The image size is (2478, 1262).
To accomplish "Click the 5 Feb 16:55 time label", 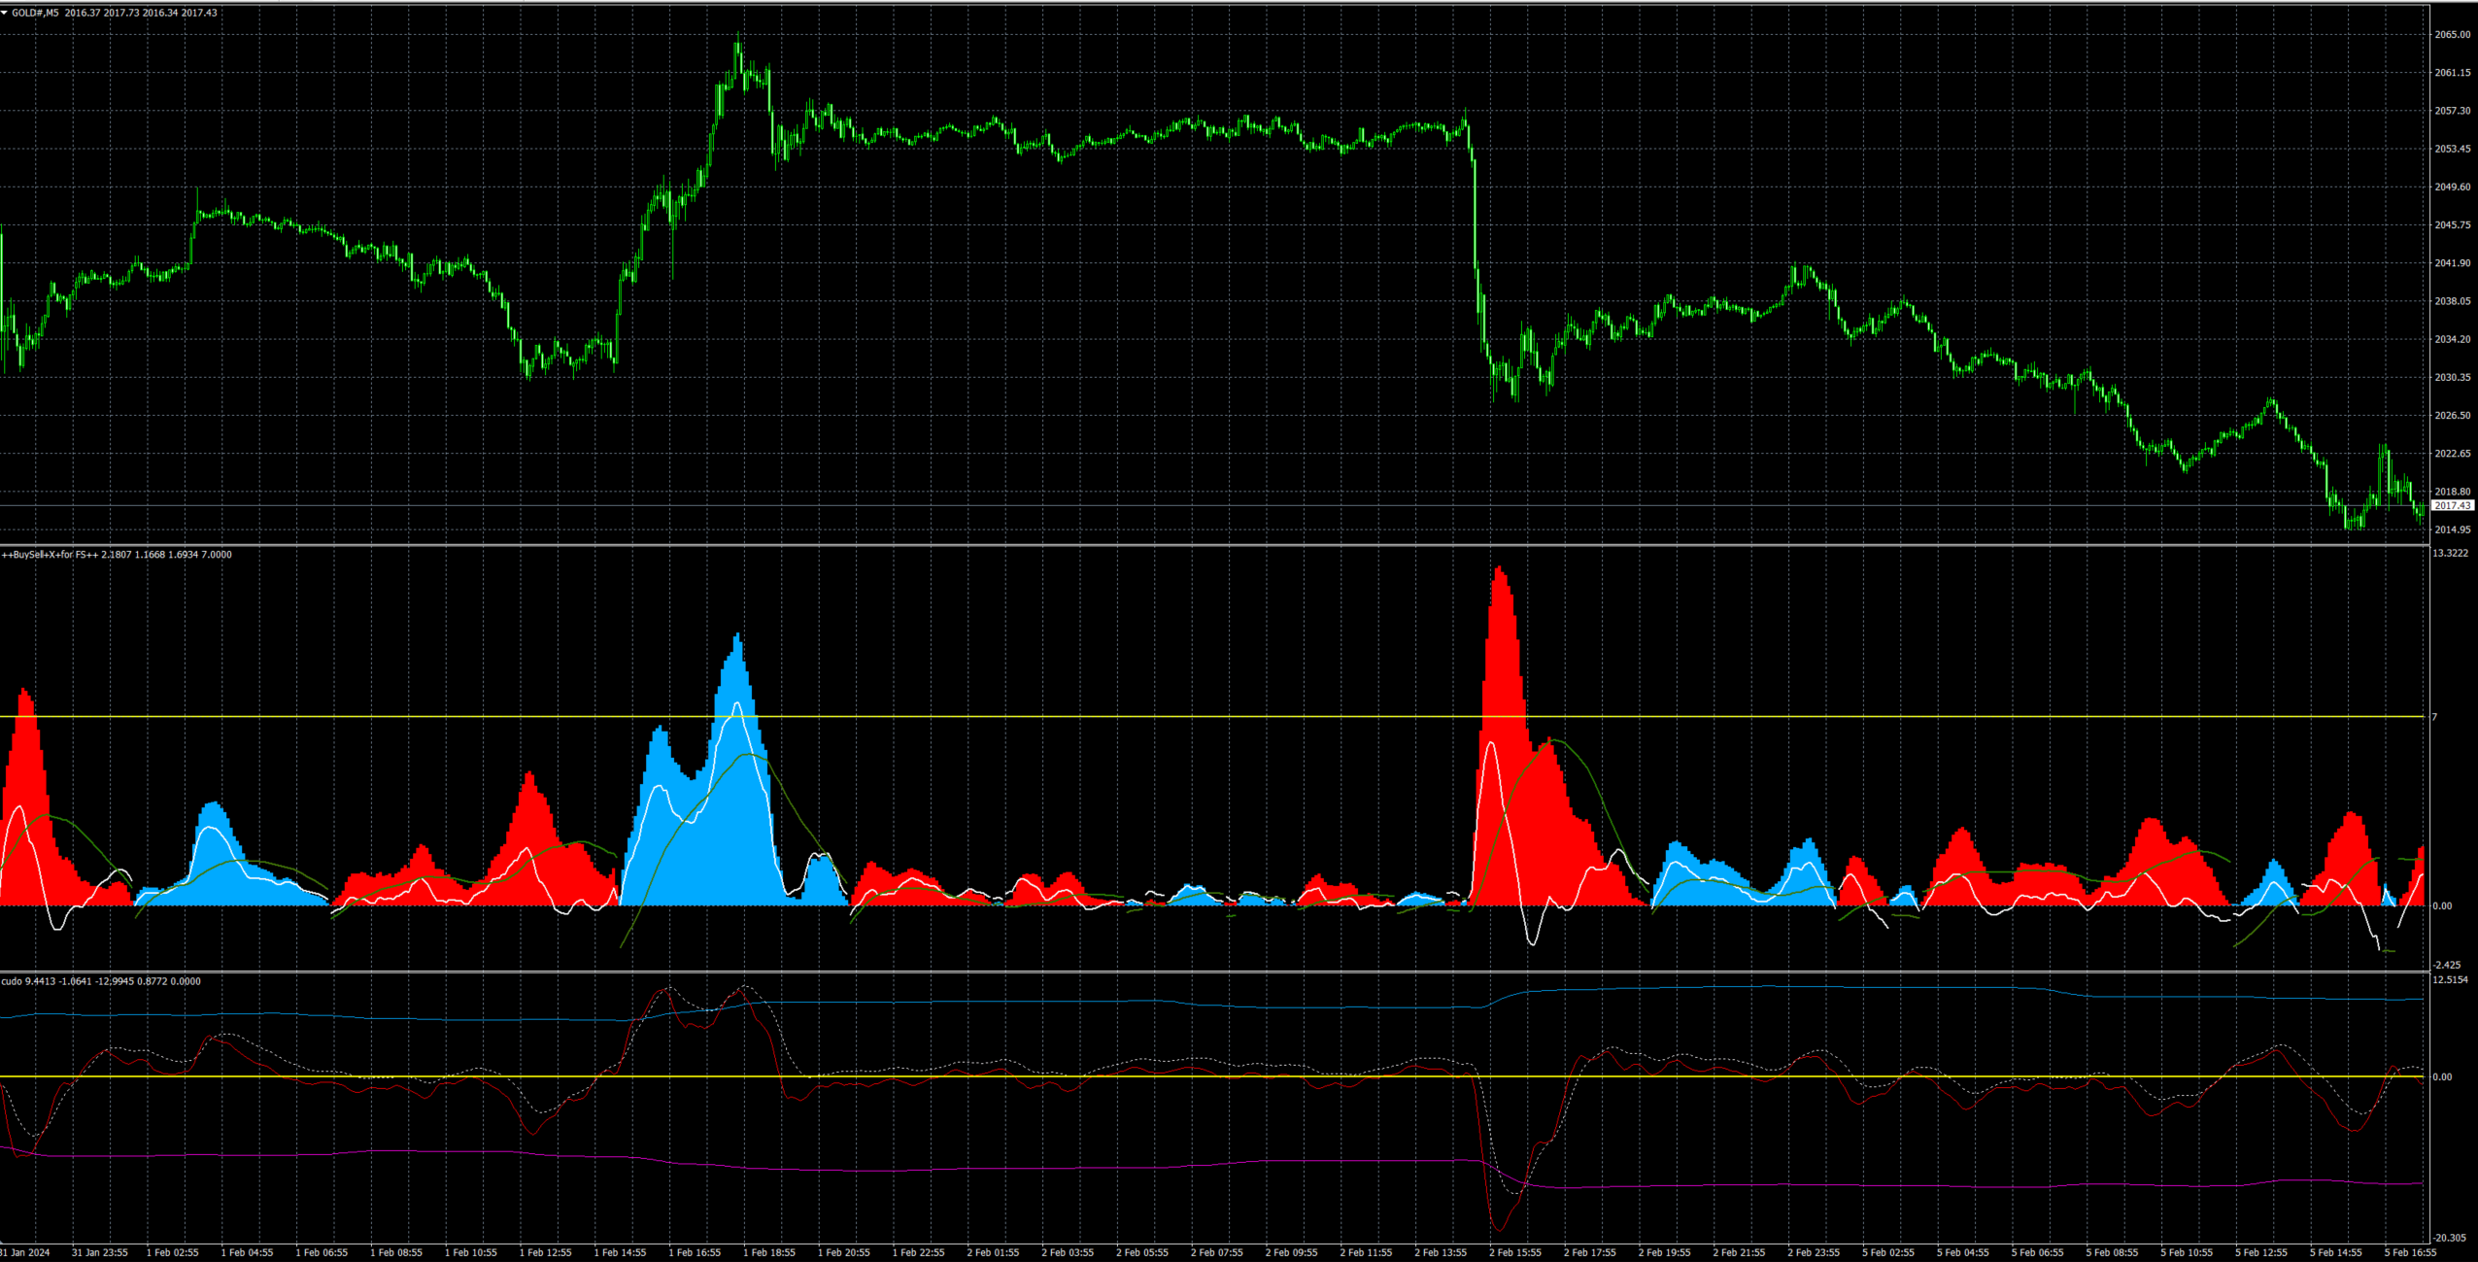I will pos(2410,1252).
